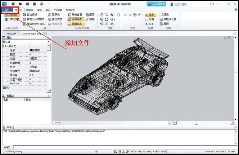The width and height of the screenshot is (239, 155).
Task: Toggle snap icon in status bar
Action: 127,151
